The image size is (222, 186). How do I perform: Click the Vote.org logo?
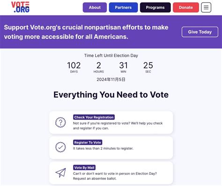(20, 7)
